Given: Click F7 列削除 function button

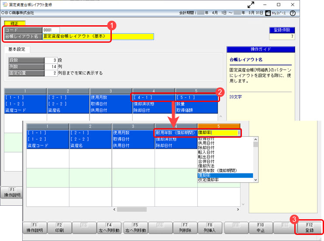Looking at the screenshot, I should click(185, 227).
